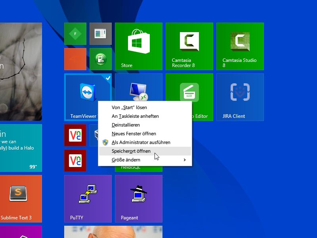317x238 pixels.
Task: Open the TeamViewer tile icon
Action: [88, 92]
